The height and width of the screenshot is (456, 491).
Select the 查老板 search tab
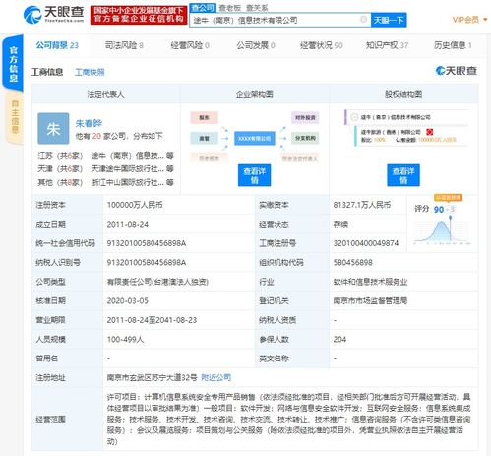click(x=229, y=8)
